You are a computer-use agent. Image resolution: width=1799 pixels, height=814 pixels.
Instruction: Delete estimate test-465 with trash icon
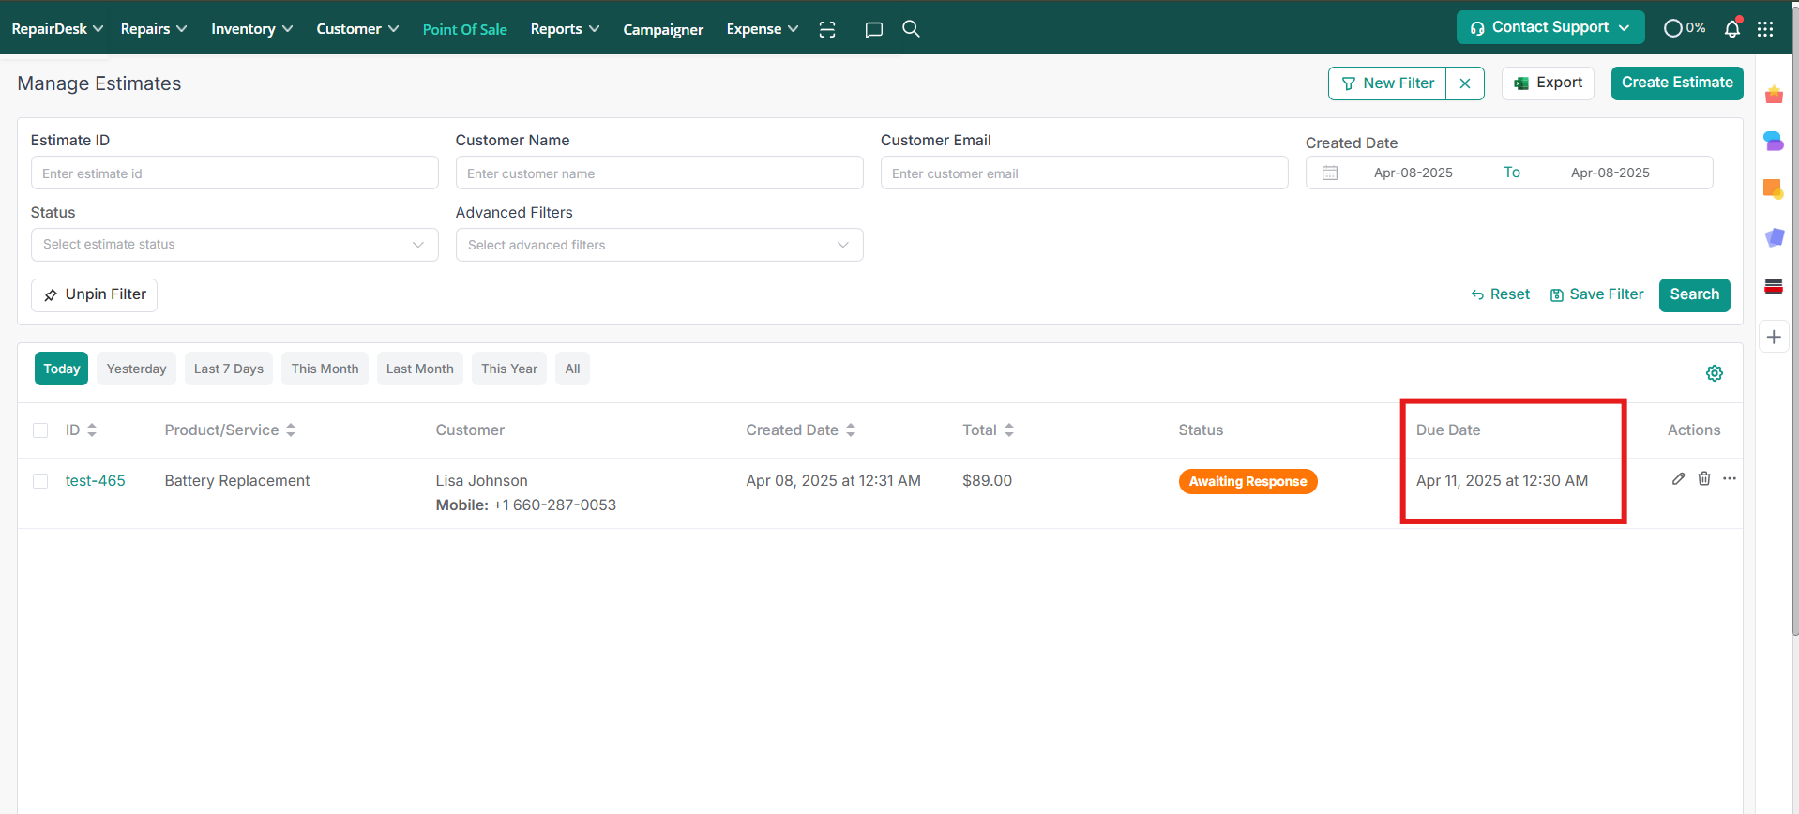(x=1704, y=479)
